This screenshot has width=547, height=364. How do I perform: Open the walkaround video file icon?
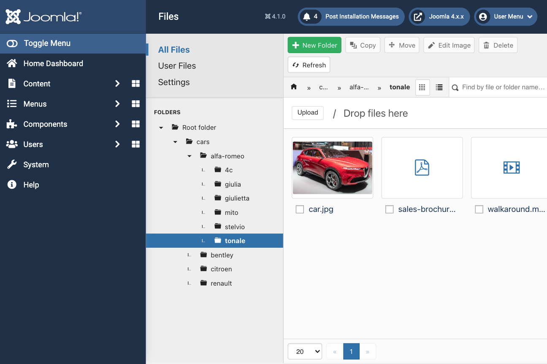[x=511, y=168]
